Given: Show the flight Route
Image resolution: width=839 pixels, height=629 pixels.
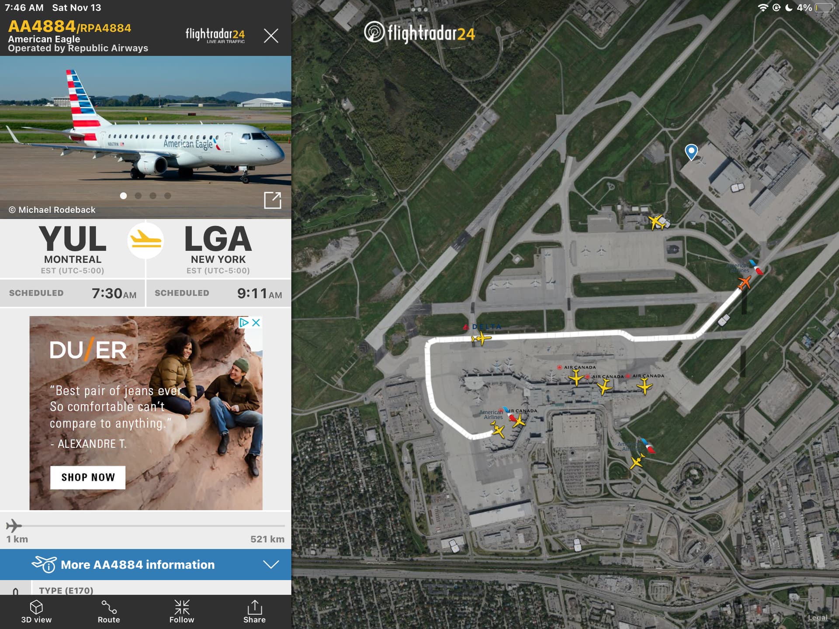Looking at the screenshot, I should [x=109, y=612].
